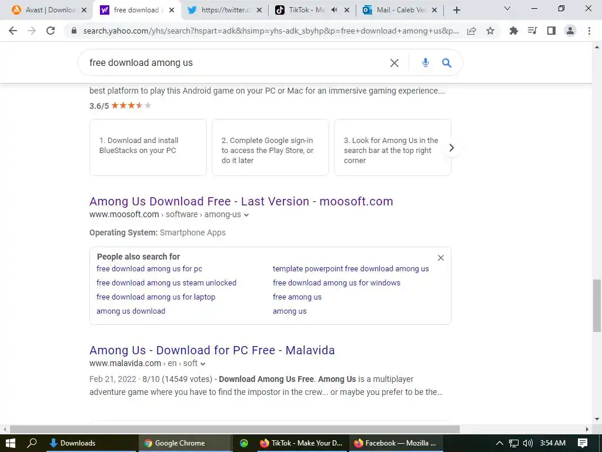Share this page using the share icon
This screenshot has width=602, height=452.
pyautogui.click(x=471, y=31)
